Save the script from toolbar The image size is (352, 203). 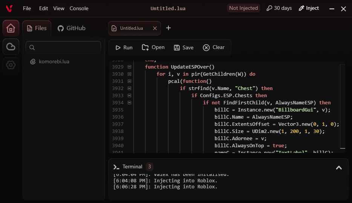tap(184, 47)
